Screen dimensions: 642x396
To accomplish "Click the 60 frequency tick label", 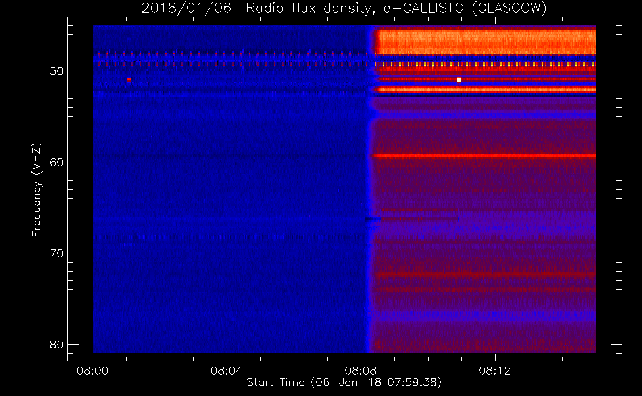I will click(x=57, y=162).
